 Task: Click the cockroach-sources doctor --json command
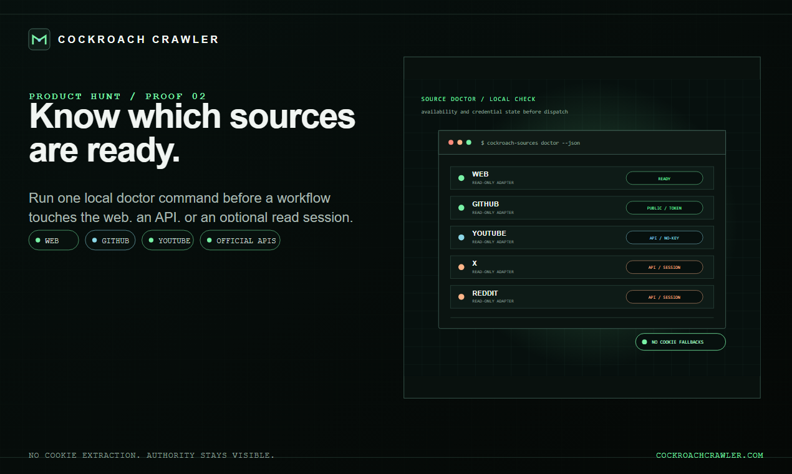[531, 143]
